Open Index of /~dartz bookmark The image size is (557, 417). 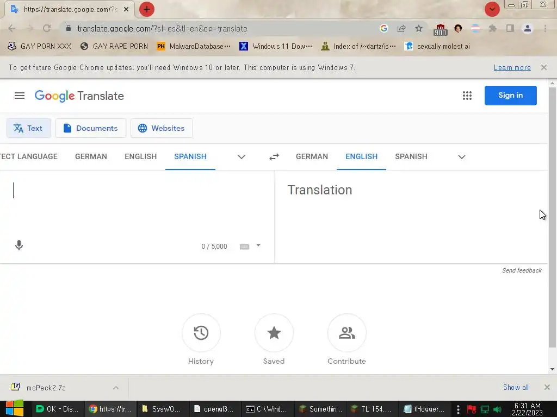358,46
